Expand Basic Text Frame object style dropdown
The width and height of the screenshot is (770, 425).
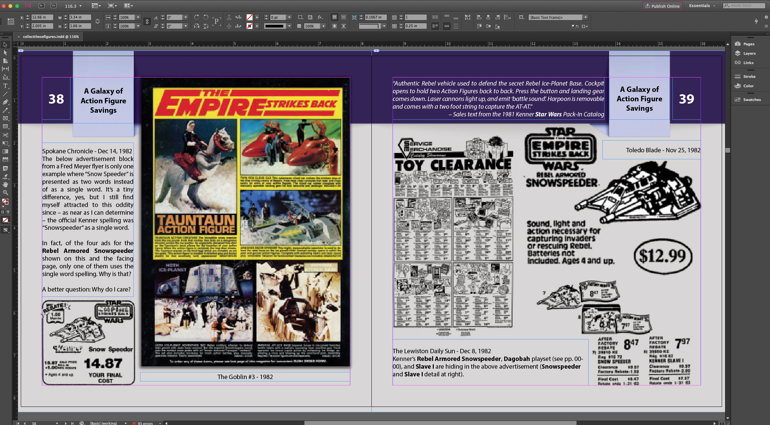[x=586, y=17]
